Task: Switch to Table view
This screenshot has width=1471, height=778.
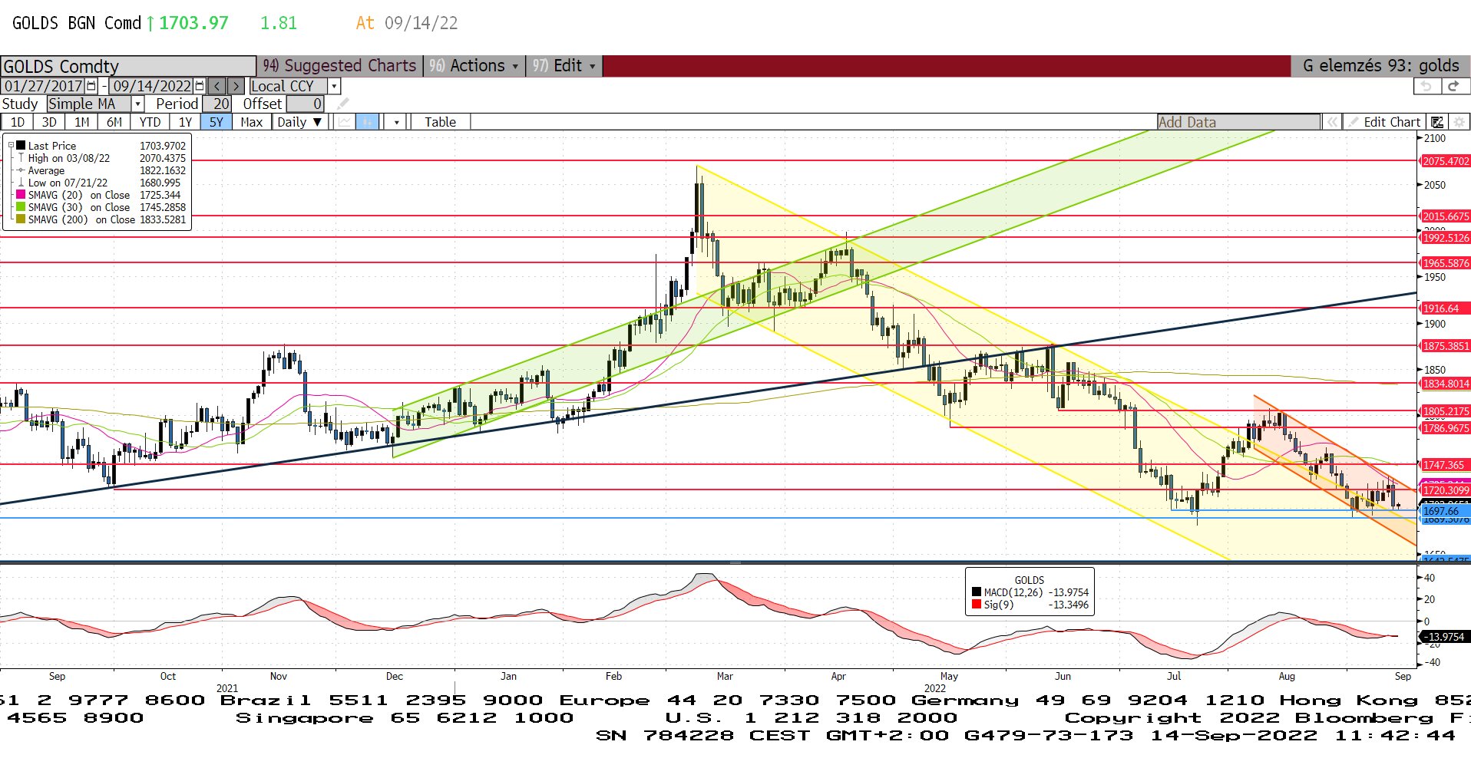Action: pos(440,122)
